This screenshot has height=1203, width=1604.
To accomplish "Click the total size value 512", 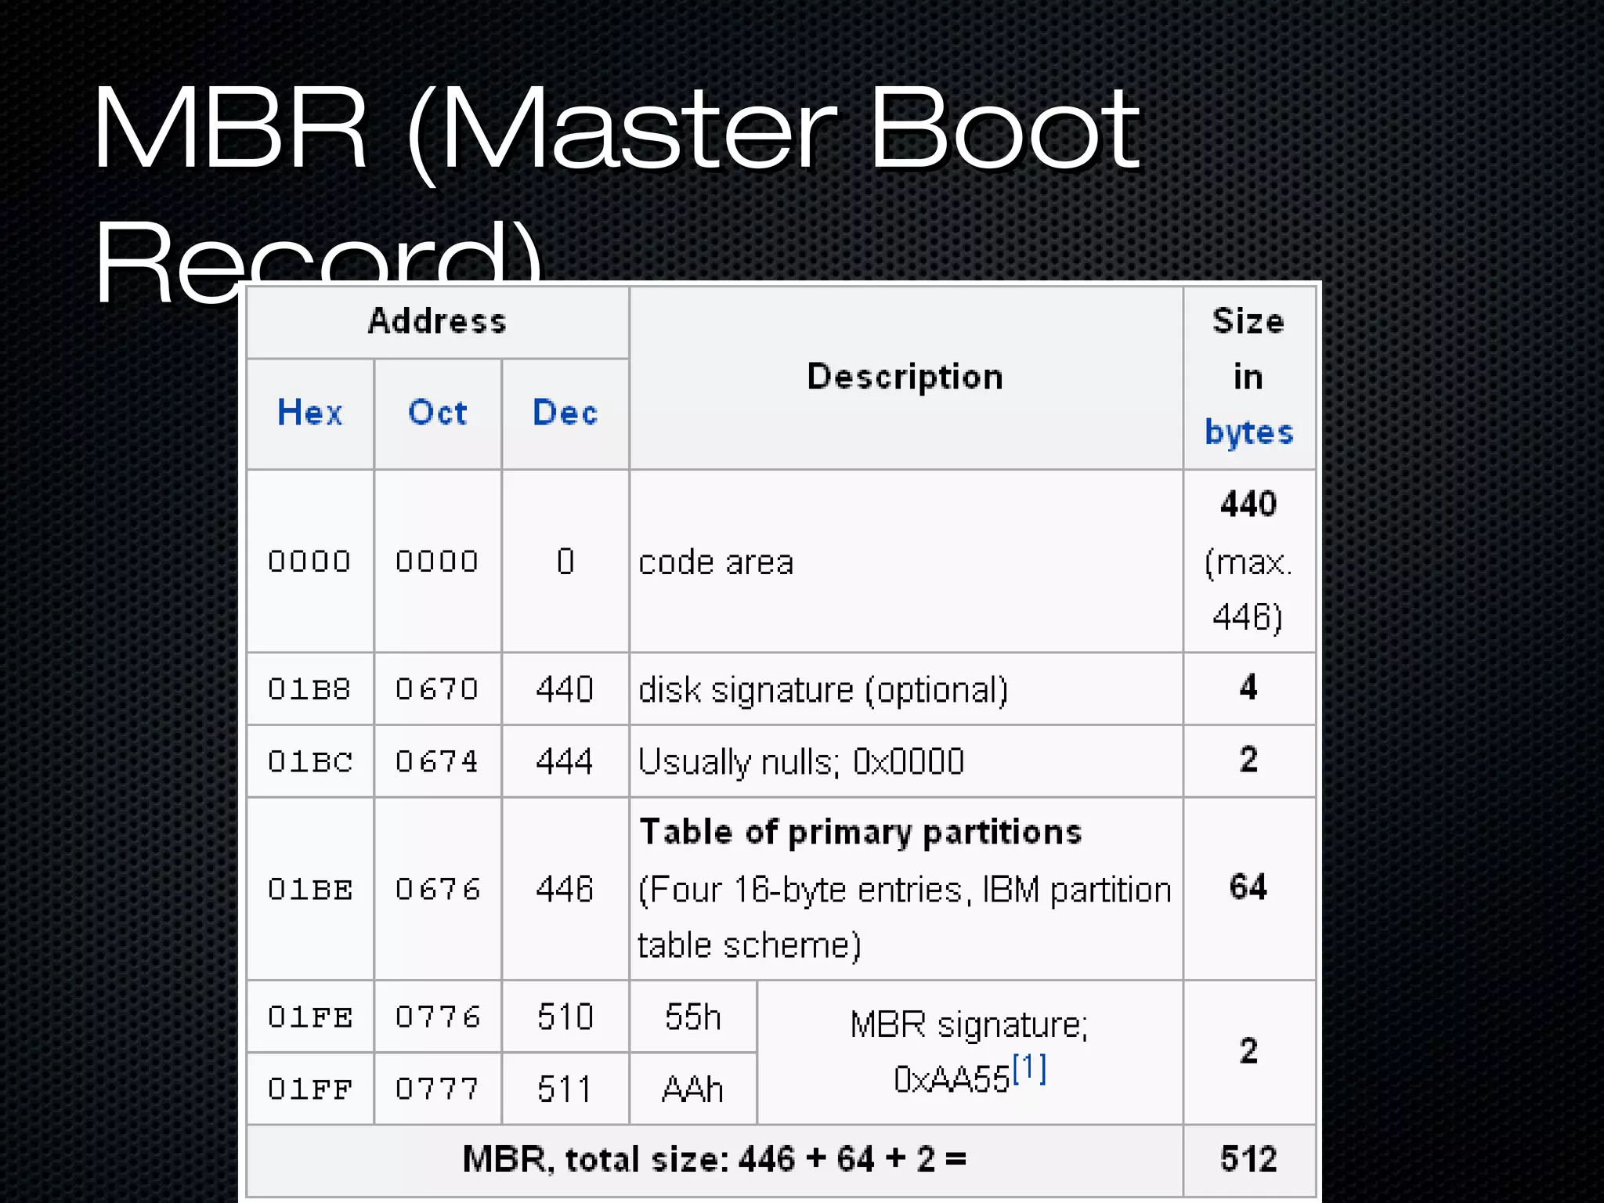I will [1248, 1160].
